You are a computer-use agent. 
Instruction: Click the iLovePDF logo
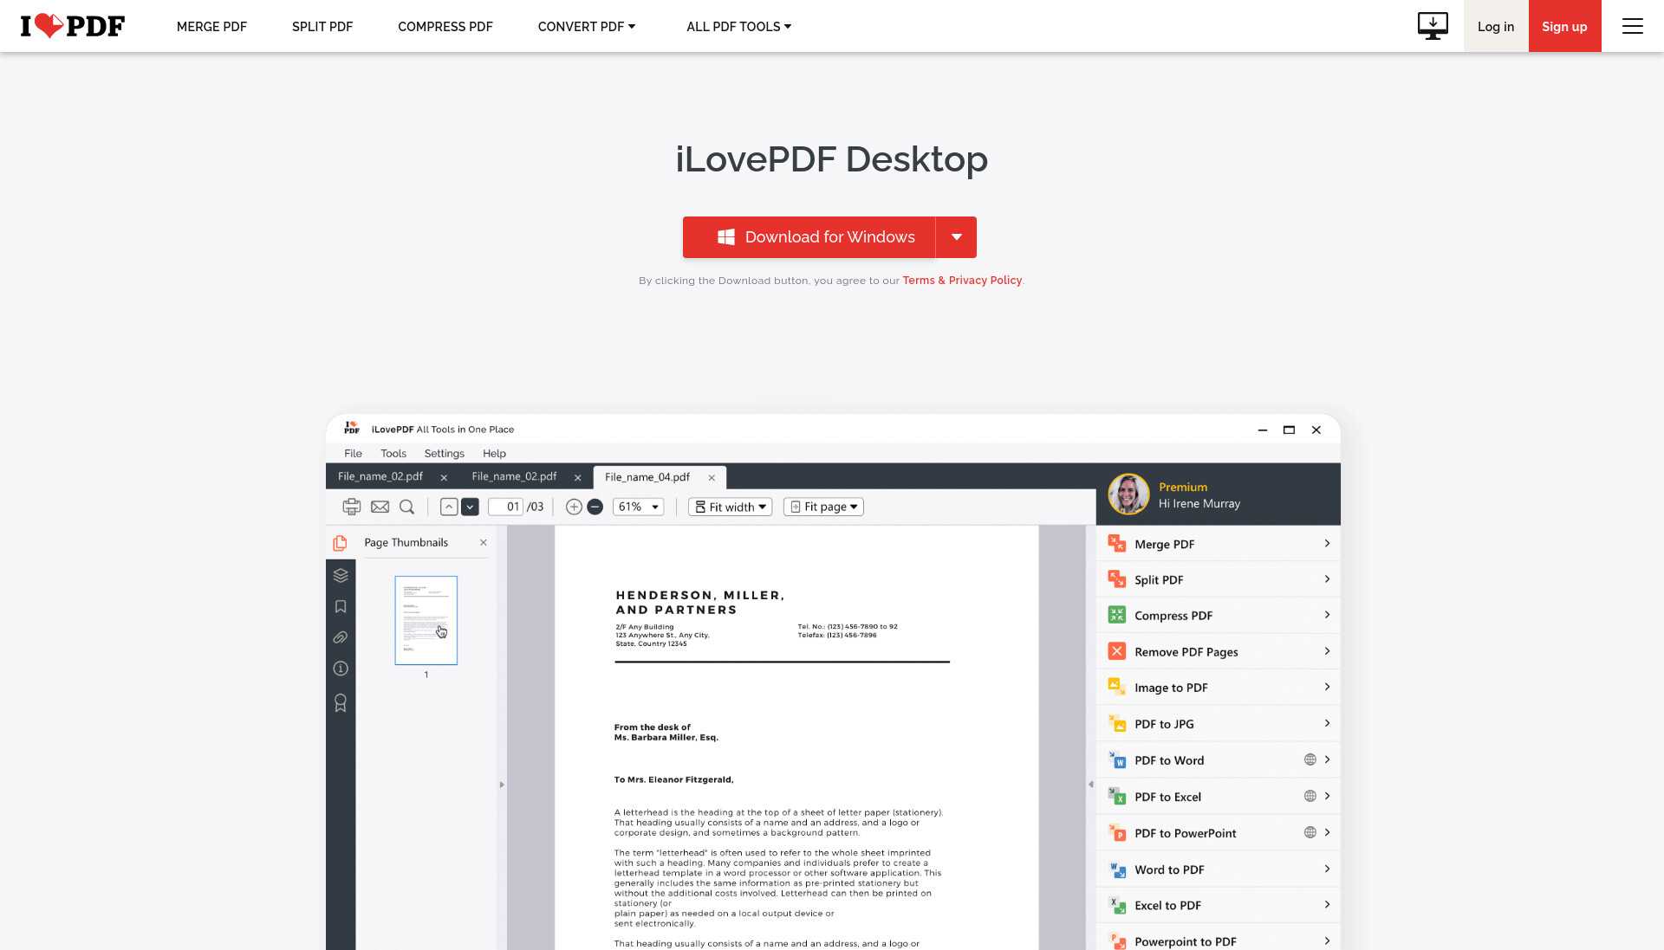click(x=73, y=26)
